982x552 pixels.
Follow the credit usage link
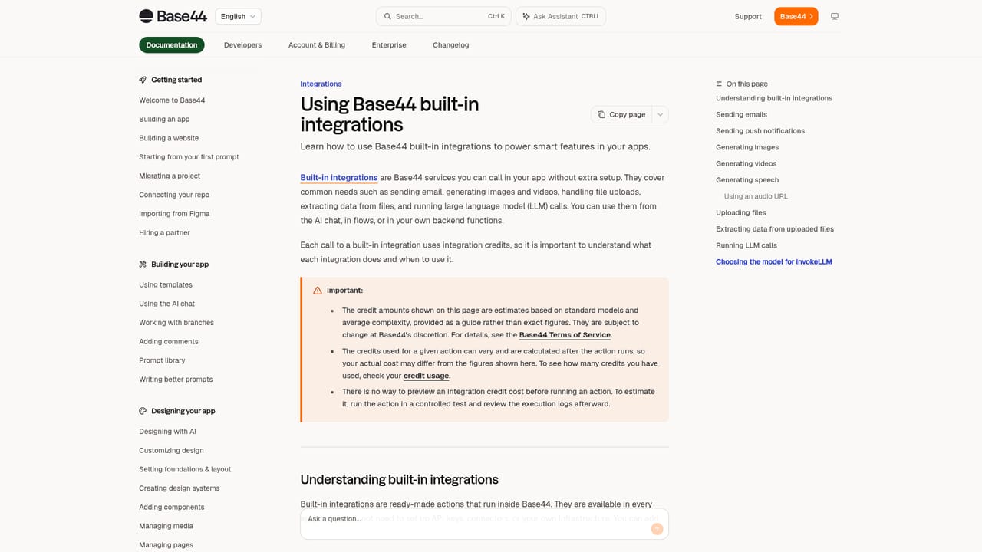[x=427, y=376]
